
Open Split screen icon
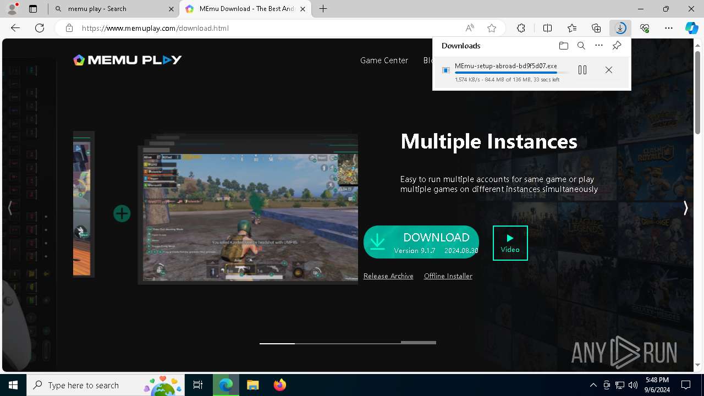(547, 28)
